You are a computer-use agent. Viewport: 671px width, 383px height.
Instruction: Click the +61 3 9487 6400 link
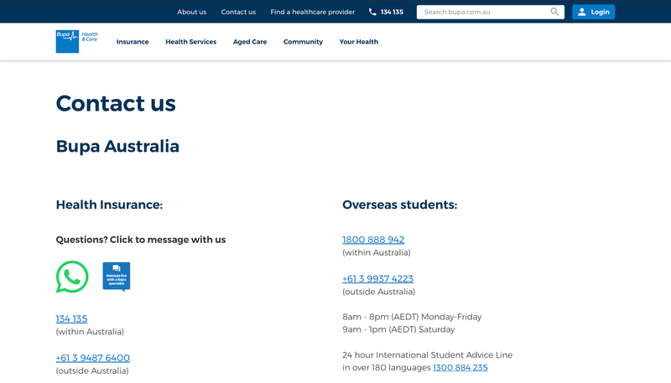(93, 358)
